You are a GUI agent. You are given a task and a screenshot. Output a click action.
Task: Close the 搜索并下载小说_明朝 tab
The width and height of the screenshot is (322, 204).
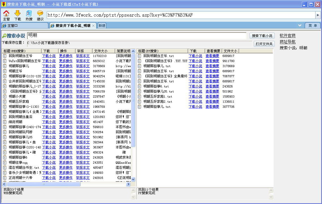click(93, 26)
